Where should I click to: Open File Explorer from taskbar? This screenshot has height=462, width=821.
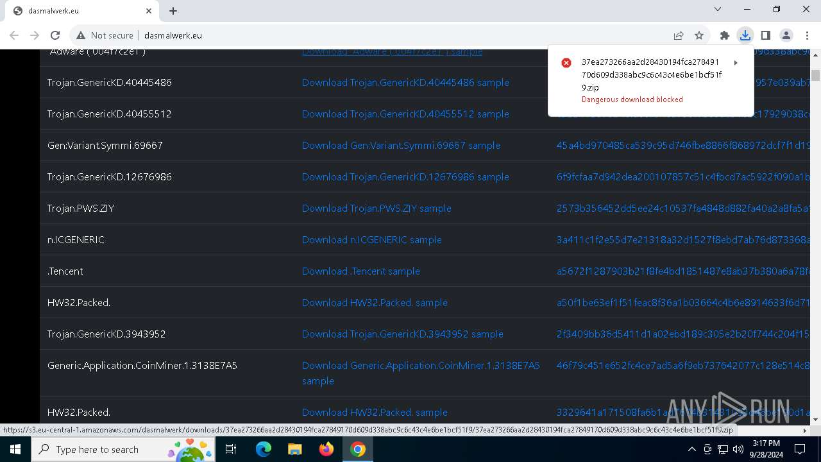[294, 449]
